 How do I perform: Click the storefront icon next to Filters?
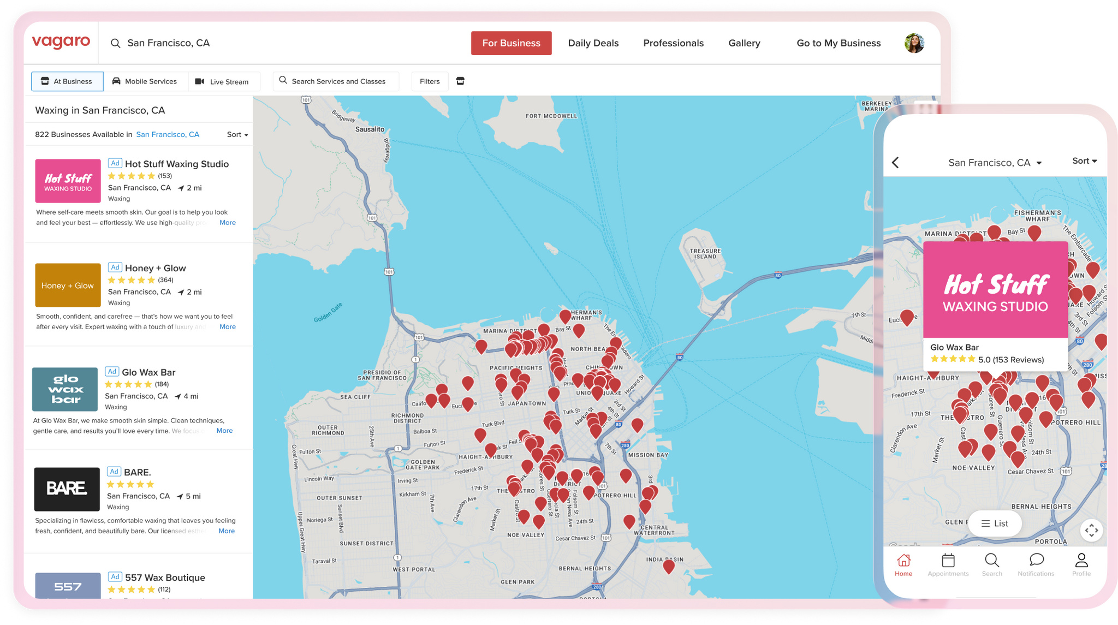point(460,81)
